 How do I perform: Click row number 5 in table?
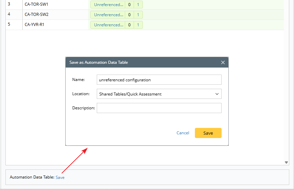coord(9,25)
